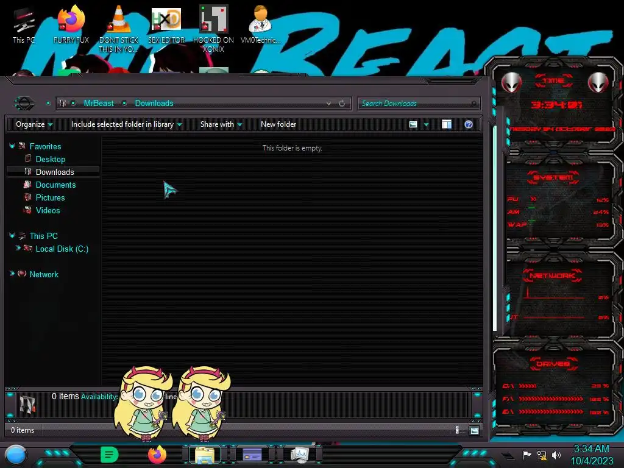The height and width of the screenshot is (468, 624).
Task: Click the network tray icon
Action: click(542, 455)
